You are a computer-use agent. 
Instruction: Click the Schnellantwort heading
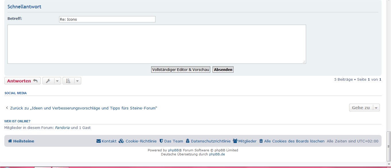(x=24, y=7)
